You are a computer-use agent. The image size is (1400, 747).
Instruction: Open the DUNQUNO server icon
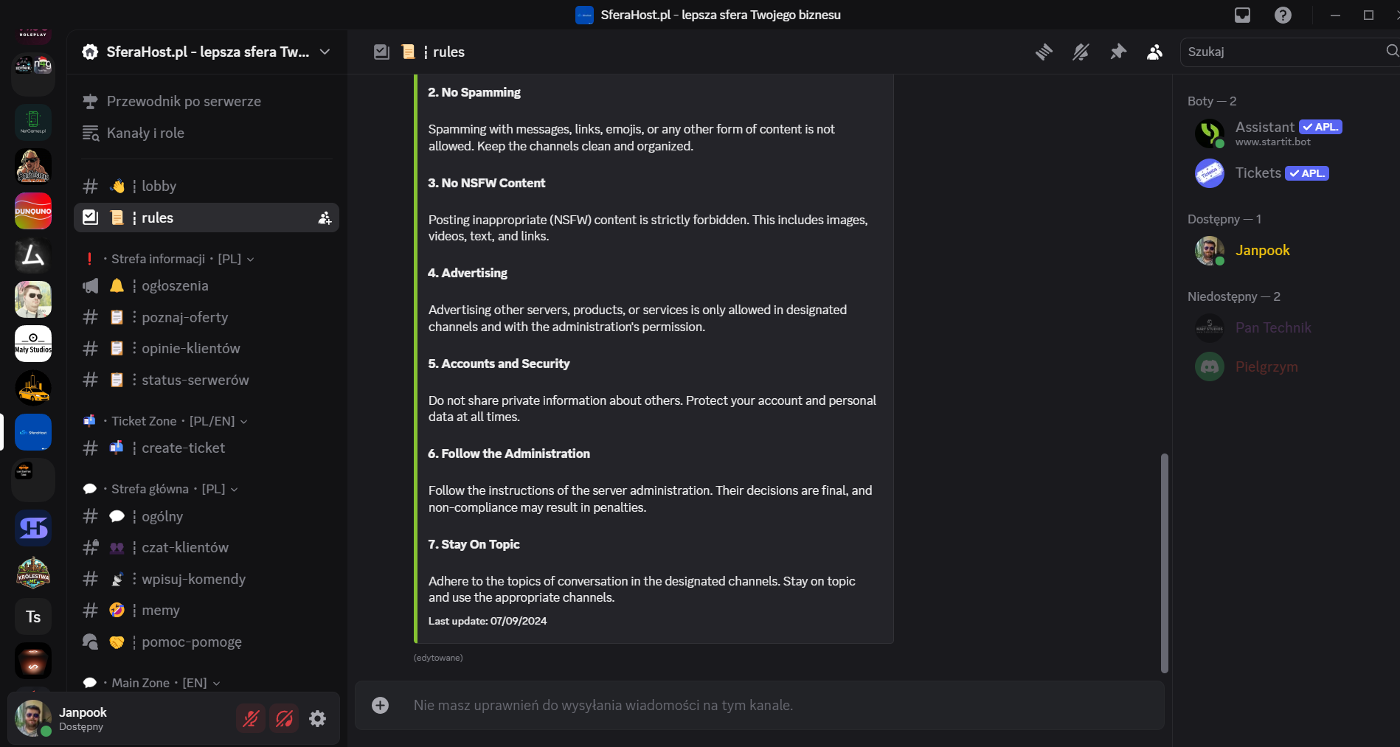33,211
